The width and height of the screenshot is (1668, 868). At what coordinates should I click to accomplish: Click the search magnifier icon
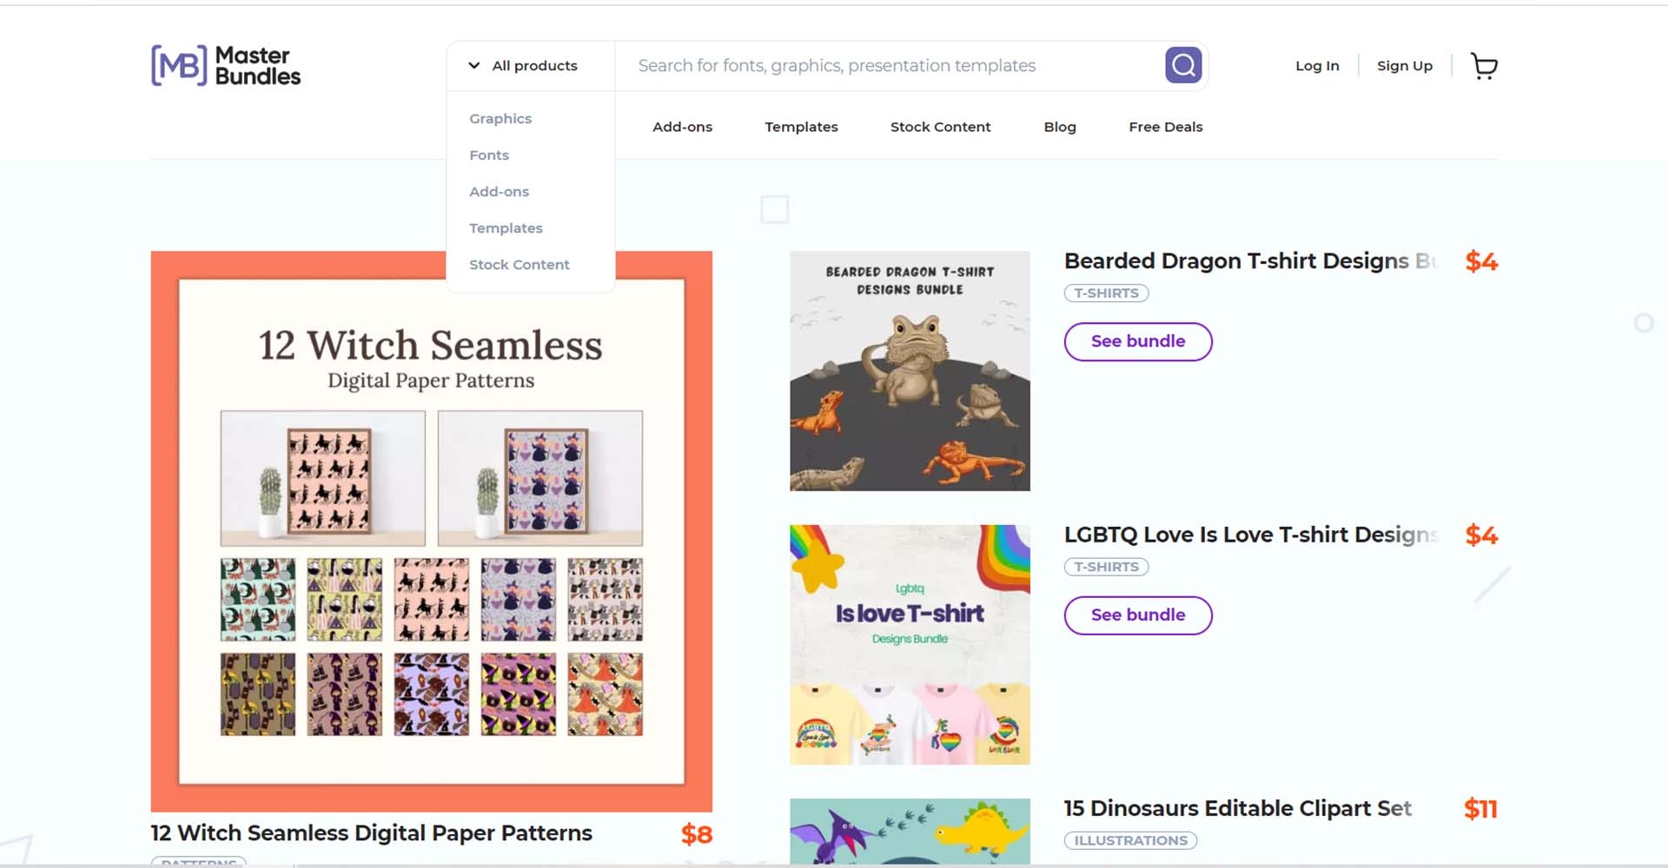[x=1181, y=64]
